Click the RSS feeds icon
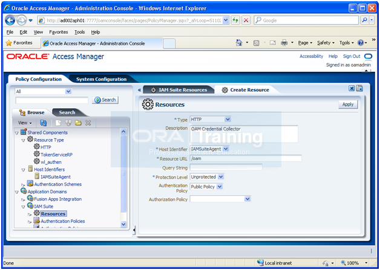This screenshot has width=380, height=270. coord(256,43)
